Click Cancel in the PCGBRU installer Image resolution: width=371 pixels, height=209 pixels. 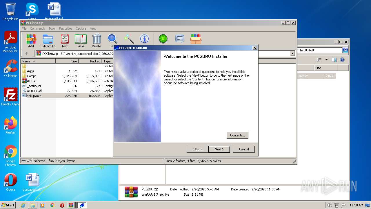(244, 149)
